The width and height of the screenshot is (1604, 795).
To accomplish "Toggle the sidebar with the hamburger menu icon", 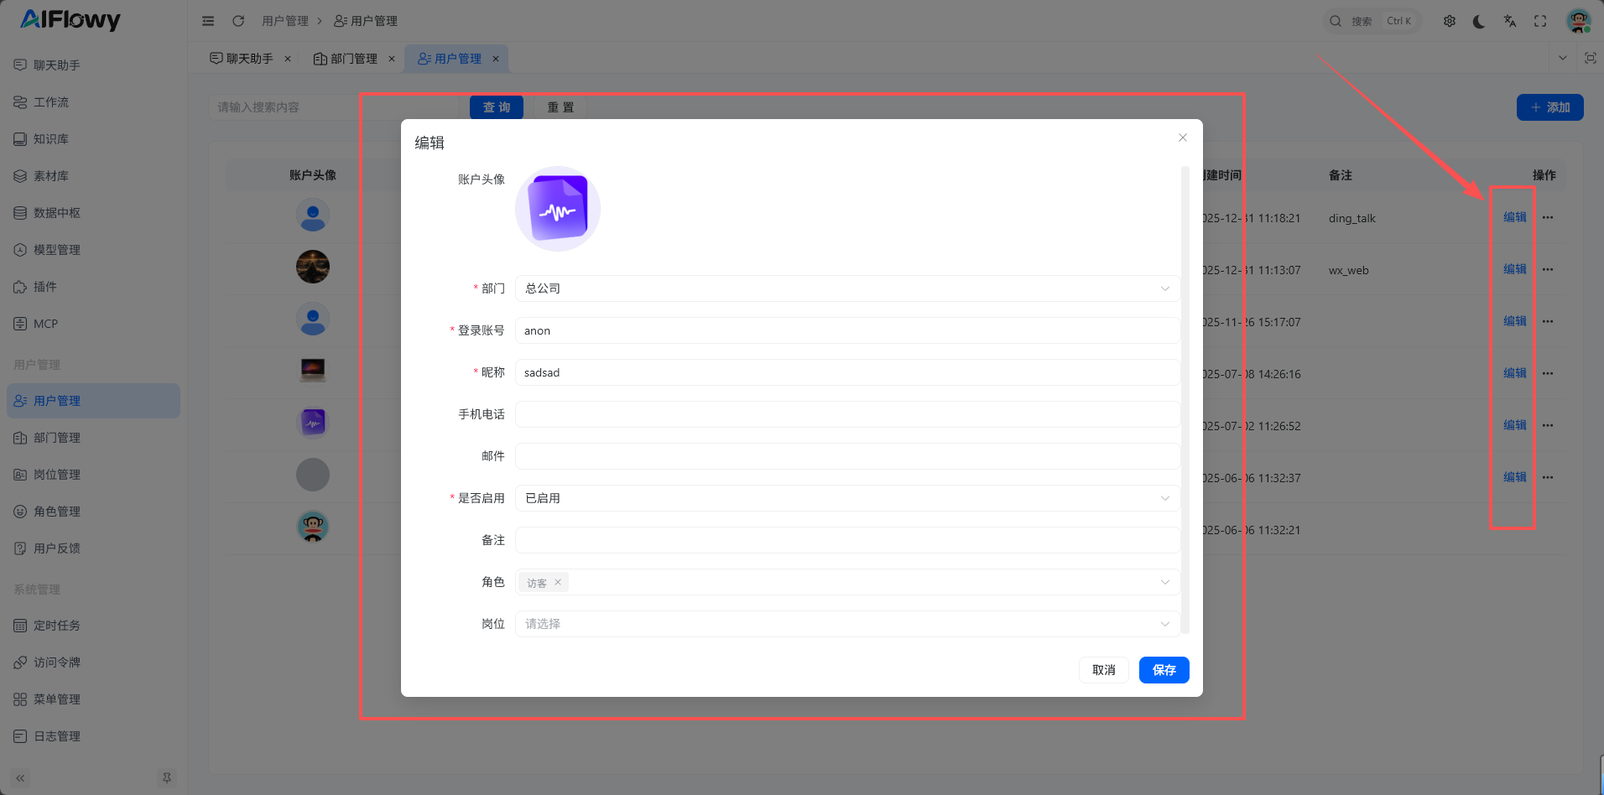I will pos(208,21).
